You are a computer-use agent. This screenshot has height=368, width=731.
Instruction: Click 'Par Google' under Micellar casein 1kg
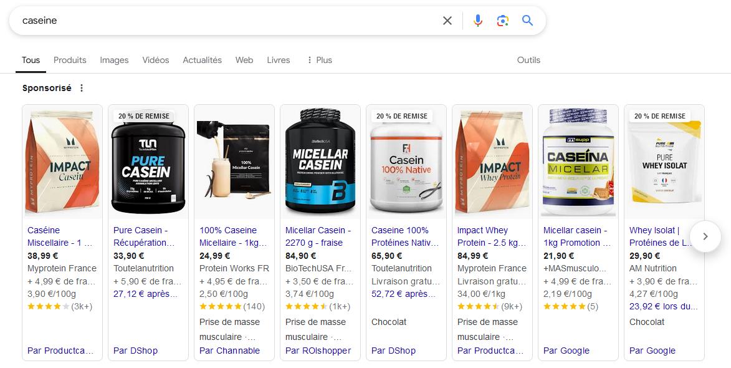566,351
